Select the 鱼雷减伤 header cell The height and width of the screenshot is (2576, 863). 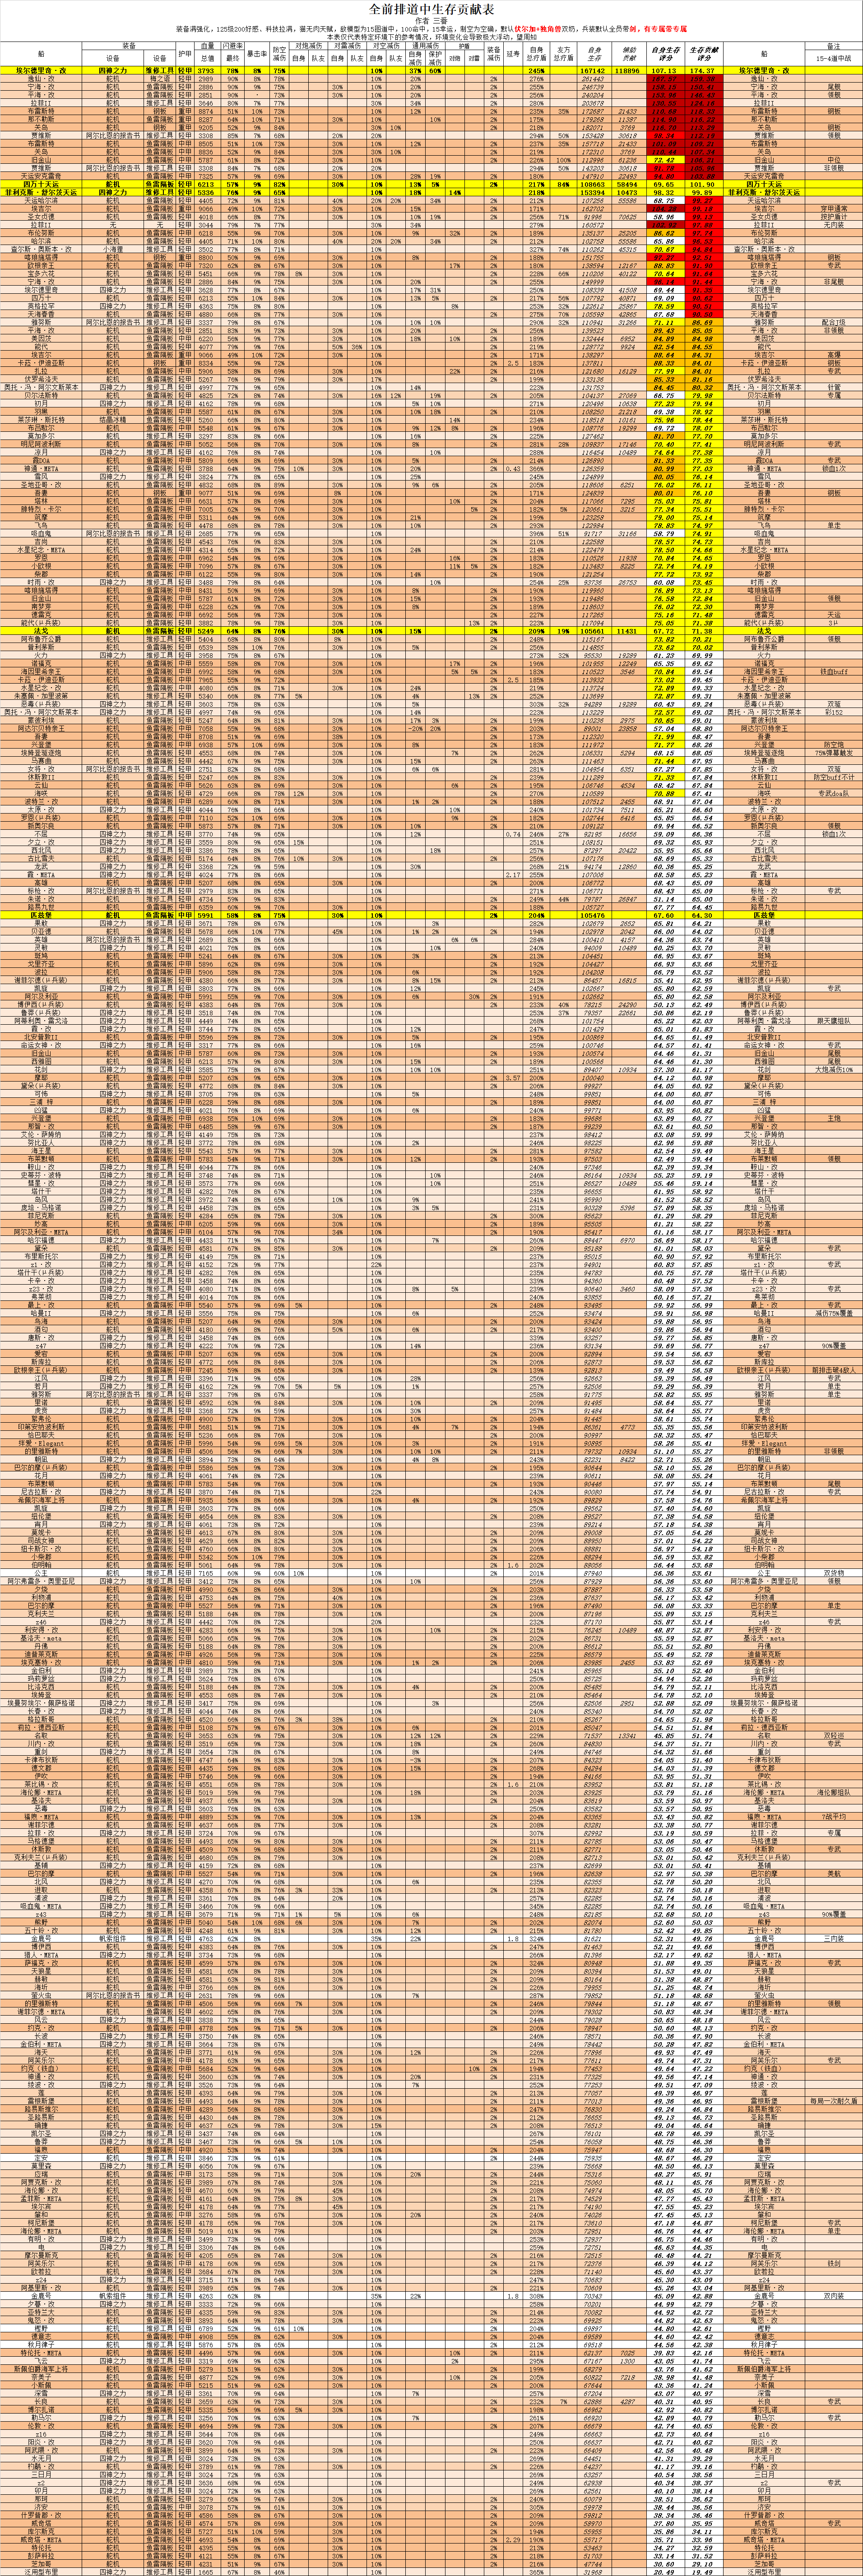347,45
